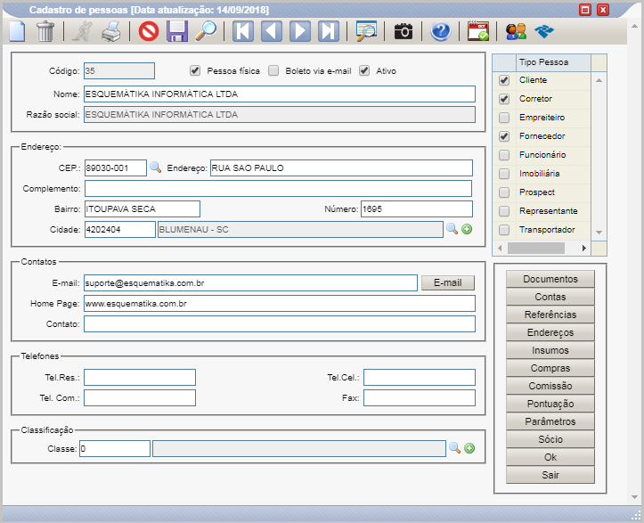Click the camera photo icon
This screenshot has width=644, height=523.
click(404, 31)
